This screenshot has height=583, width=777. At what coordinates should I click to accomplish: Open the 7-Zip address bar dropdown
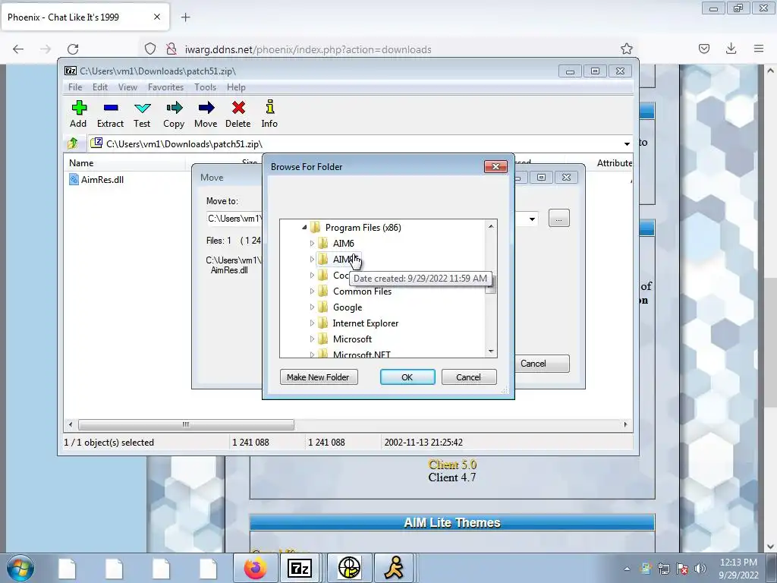[x=627, y=143]
